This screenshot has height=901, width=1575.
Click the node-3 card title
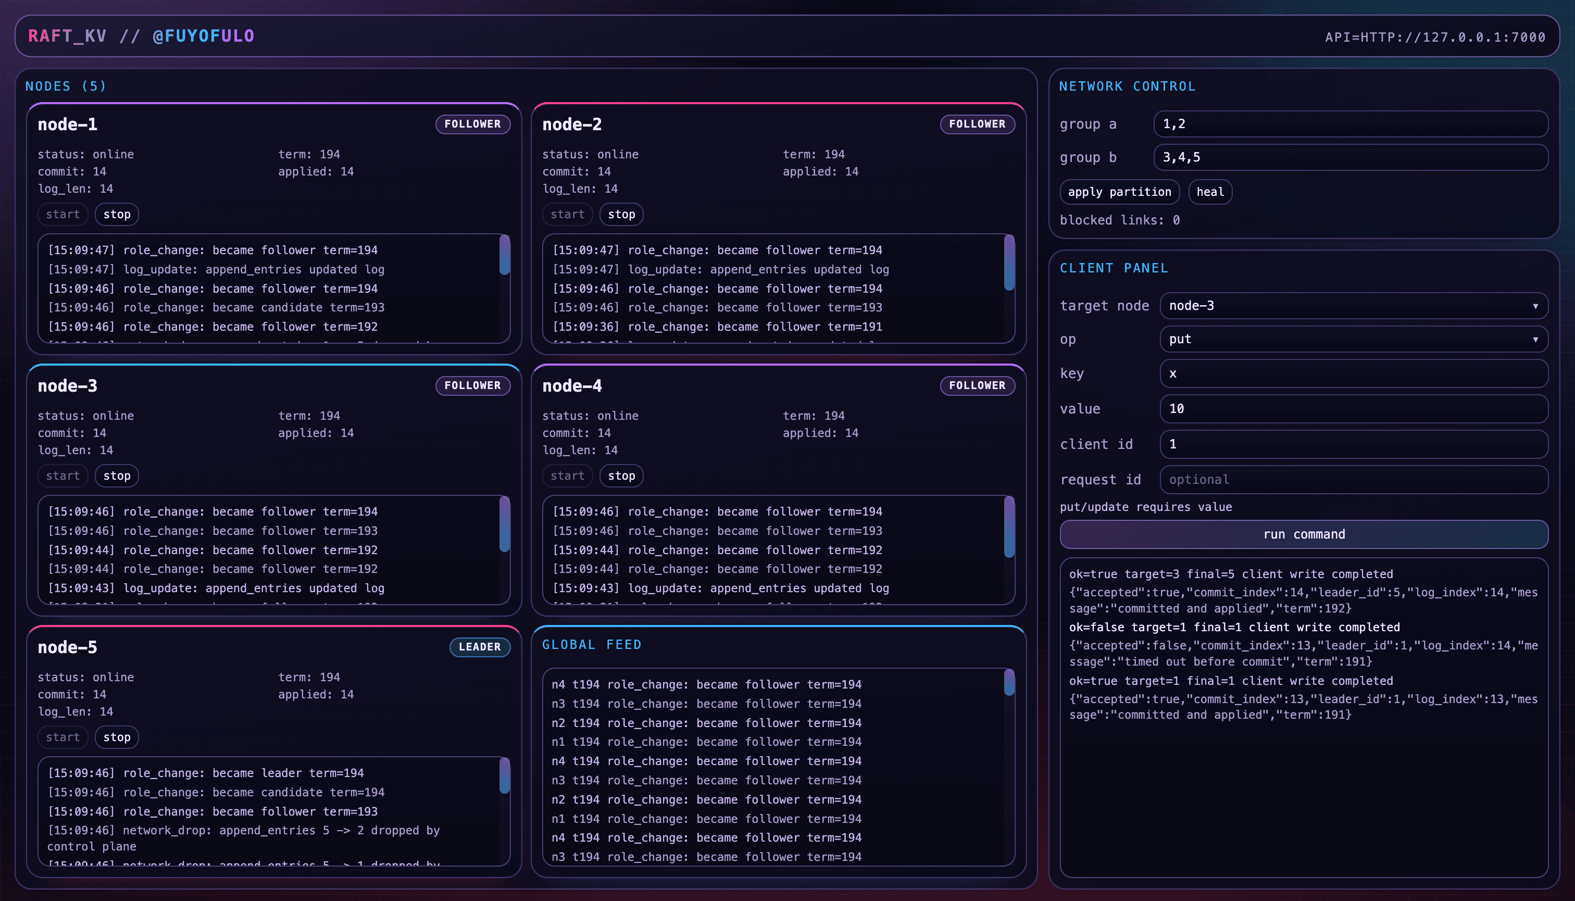pyautogui.click(x=67, y=386)
